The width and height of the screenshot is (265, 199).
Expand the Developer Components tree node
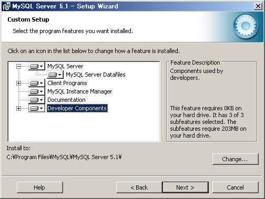18,108
